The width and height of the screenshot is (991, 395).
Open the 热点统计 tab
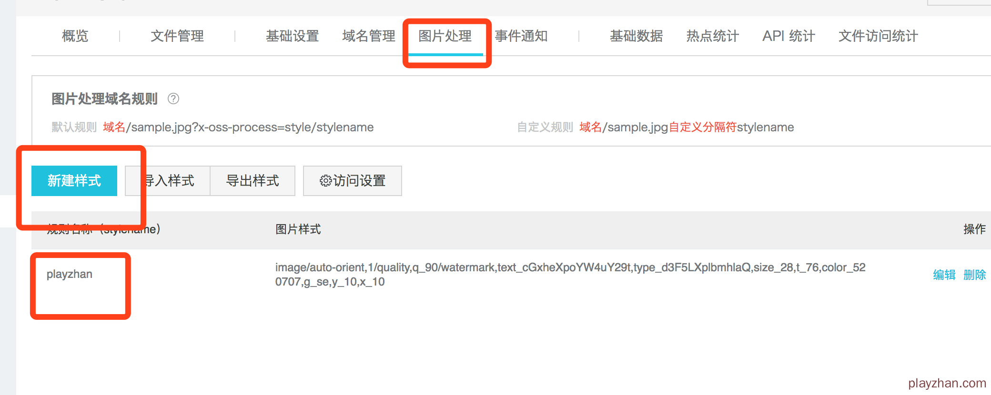[x=712, y=36]
